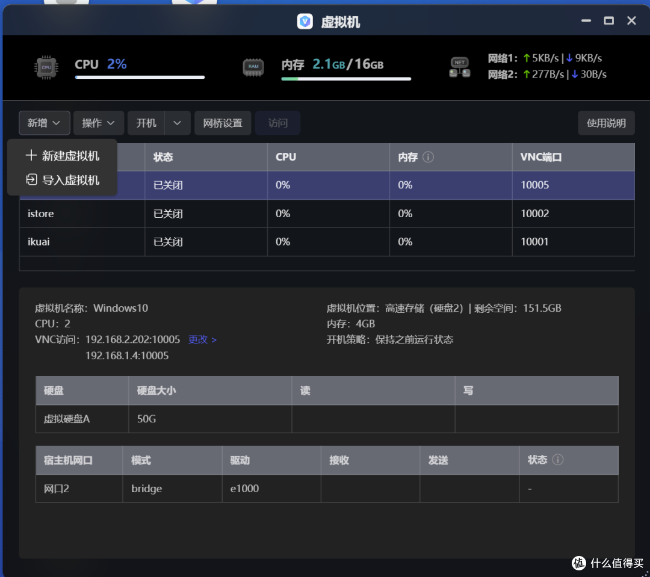Click the e1000 driver cell

tap(271, 489)
